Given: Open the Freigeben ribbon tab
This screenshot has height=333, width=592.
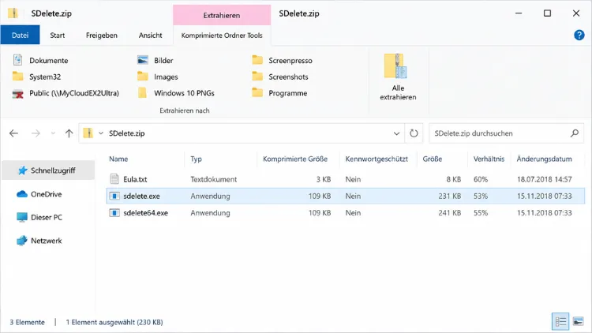Looking at the screenshot, I should click(x=102, y=35).
